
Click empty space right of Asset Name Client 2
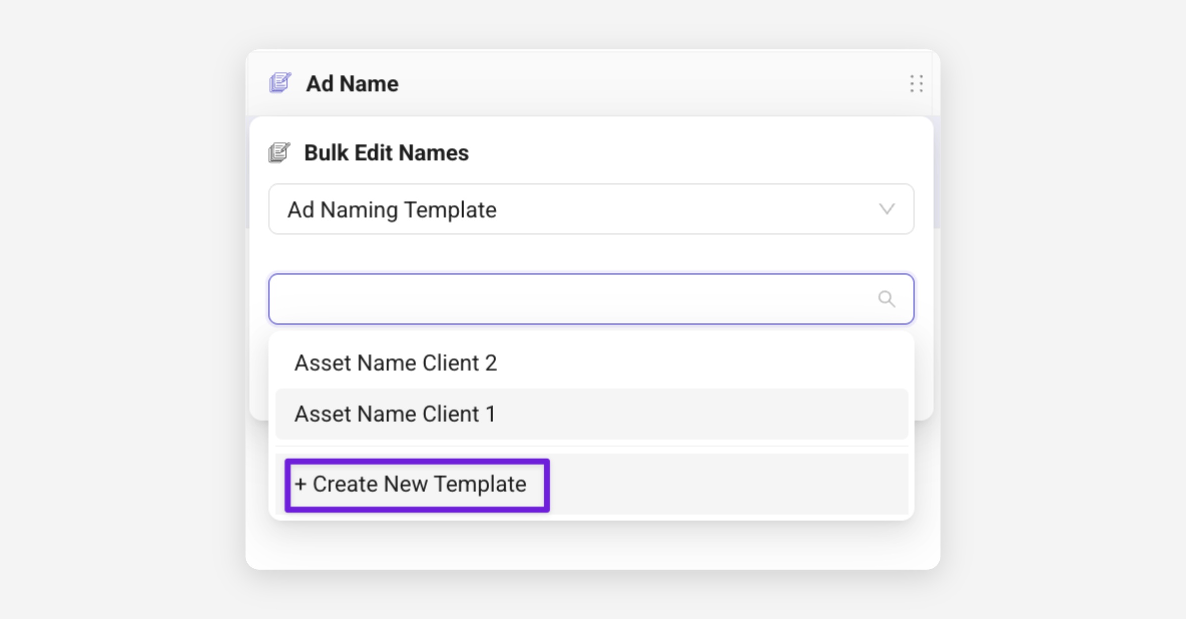coord(692,363)
